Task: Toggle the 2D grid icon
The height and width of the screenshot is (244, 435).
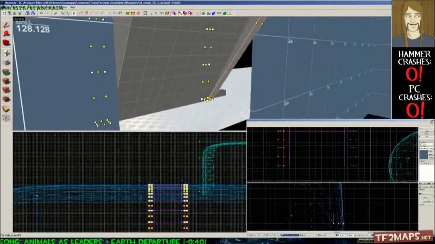Action: tap(4, 13)
